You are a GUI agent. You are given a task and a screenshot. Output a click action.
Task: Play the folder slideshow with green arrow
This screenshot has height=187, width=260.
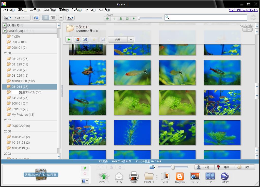tap(69, 39)
